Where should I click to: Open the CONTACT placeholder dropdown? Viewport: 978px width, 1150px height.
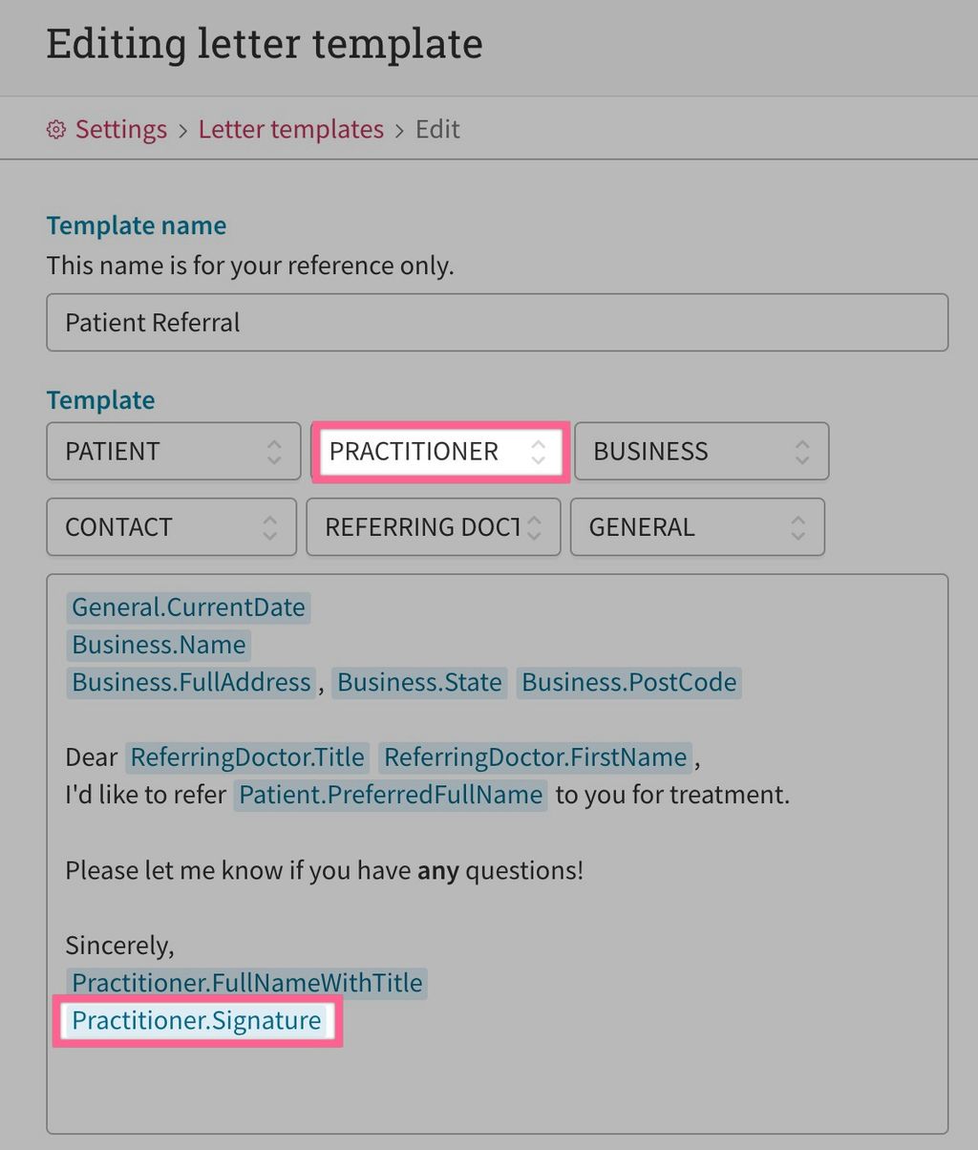pos(171,526)
